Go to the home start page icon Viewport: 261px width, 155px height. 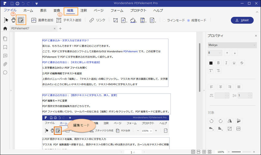tap(5, 28)
